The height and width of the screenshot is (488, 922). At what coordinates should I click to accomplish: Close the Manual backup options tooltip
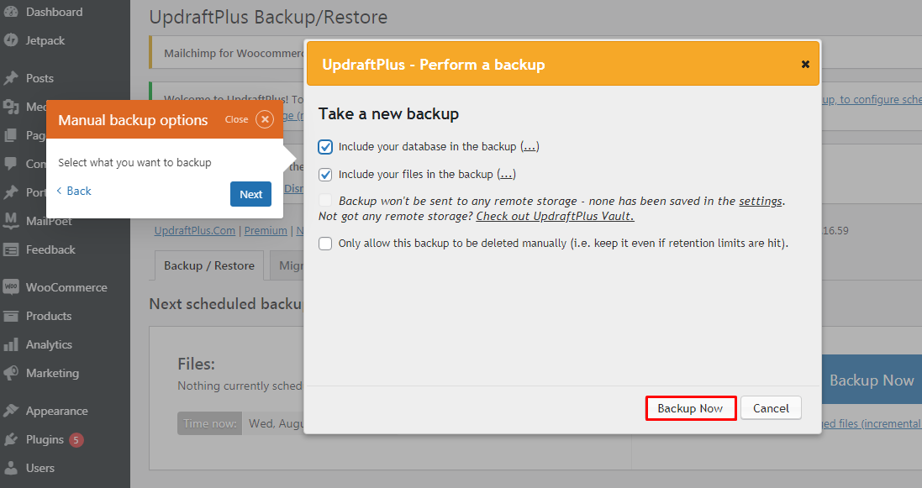point(265,119)
